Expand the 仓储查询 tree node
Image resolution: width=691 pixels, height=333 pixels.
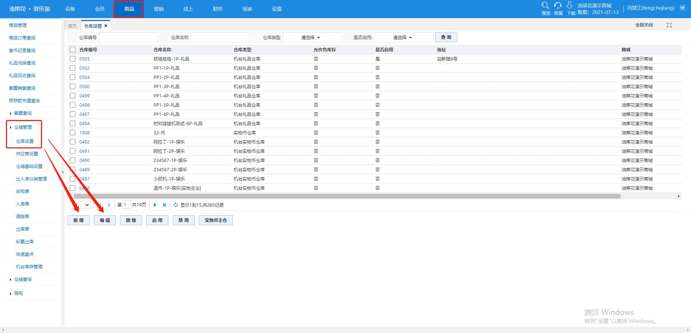pos(11,279)
